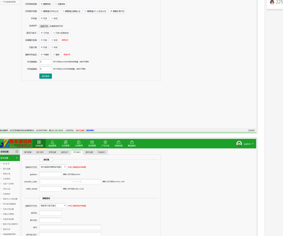Image resolution: width=283 pixels, height=236 pixels.
Task: Check 需要通过手机认证 checkbox
Action: [x=42, y=11]
